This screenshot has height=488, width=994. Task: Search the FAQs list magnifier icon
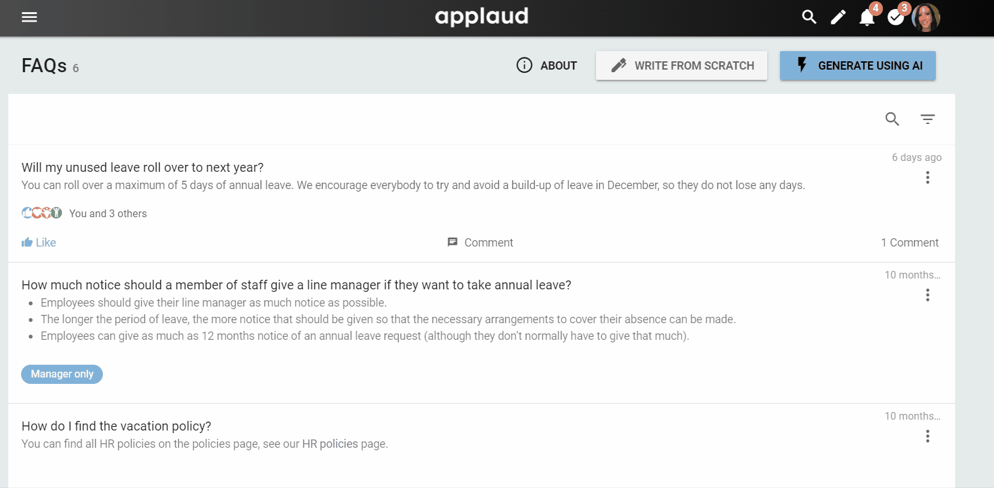point(892,119)
